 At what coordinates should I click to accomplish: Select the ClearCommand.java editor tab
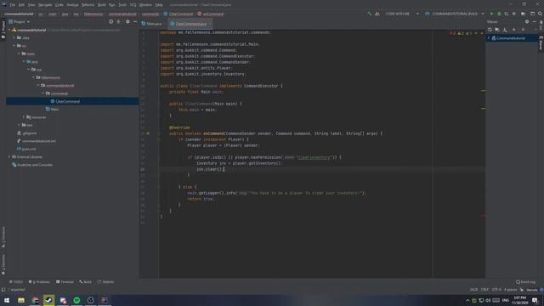tap(190, 24)
